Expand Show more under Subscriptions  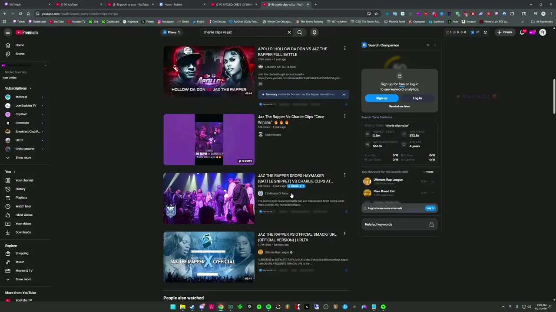tap(24, 158)
